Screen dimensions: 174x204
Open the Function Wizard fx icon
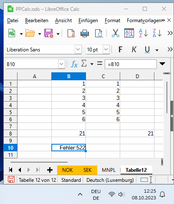pos(74,64)
